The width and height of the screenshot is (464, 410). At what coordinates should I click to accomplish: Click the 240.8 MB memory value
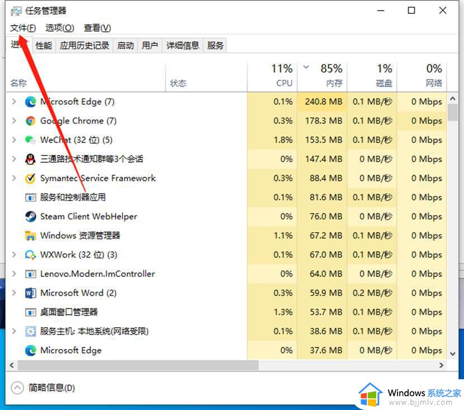point(324,102)
